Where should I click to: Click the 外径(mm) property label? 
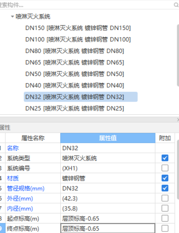coord(20,199)
